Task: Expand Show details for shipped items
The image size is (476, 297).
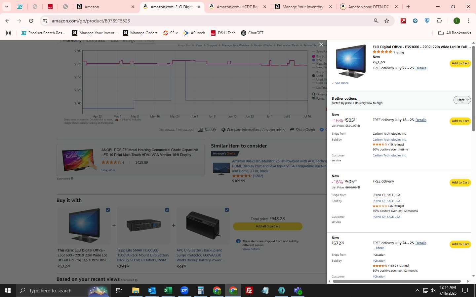Action: tap(251, 249)
